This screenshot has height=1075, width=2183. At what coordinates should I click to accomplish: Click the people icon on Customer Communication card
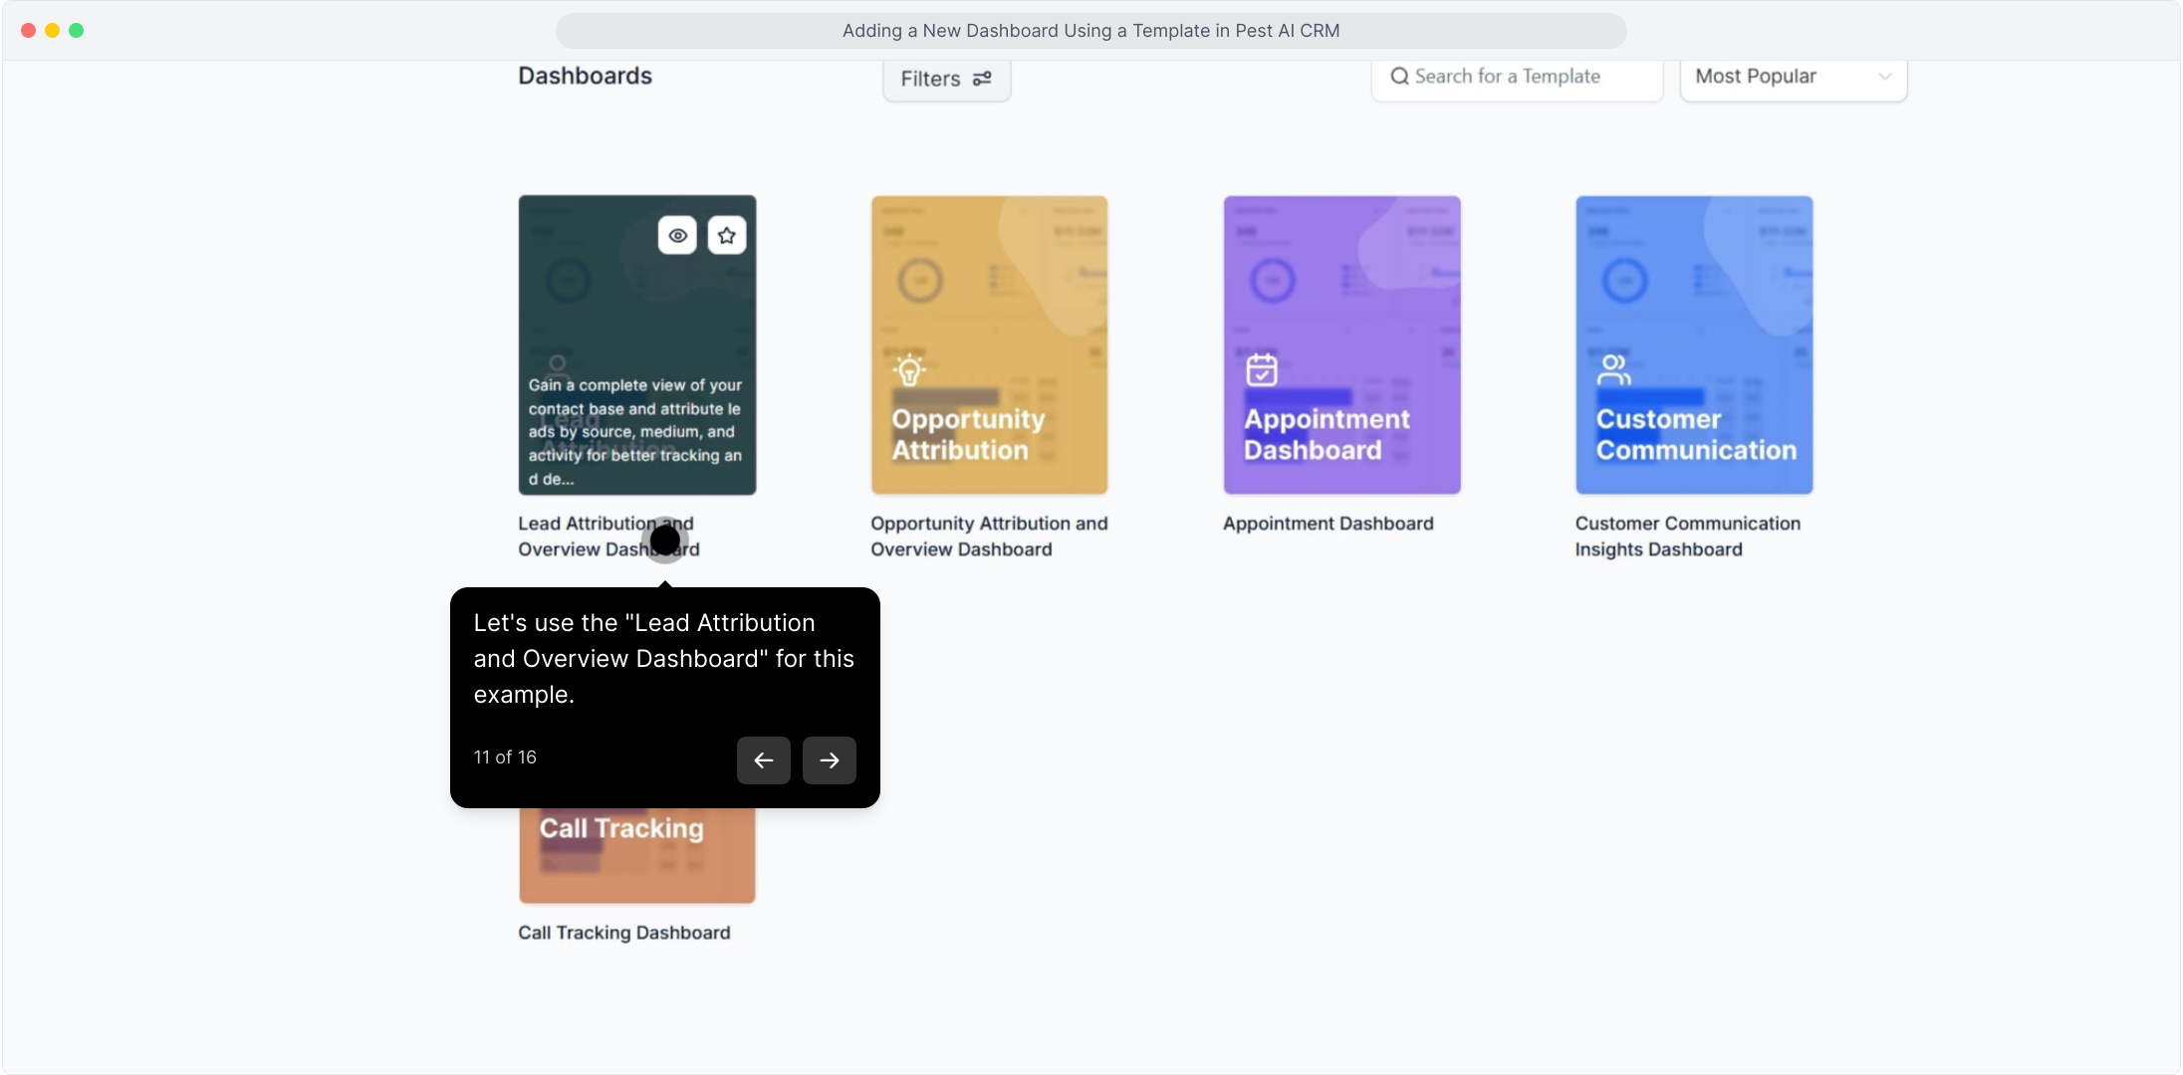pos(1613,369)
